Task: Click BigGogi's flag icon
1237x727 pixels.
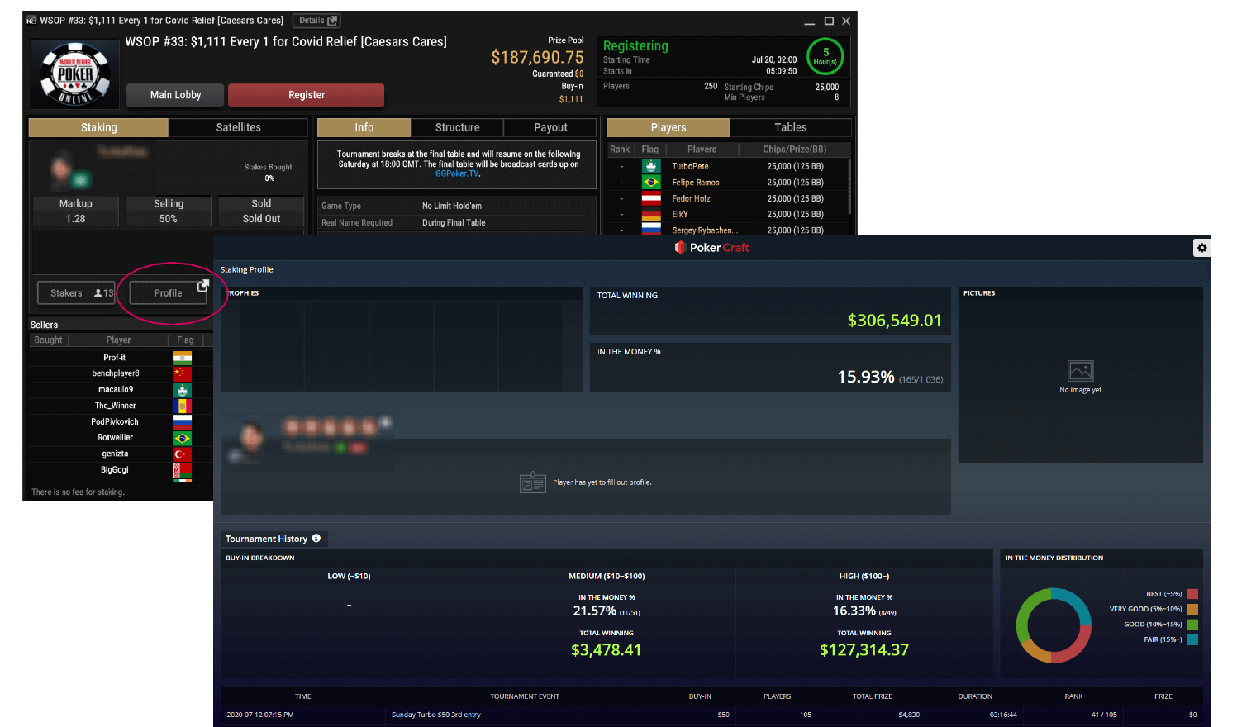Action: coord(182,470)
